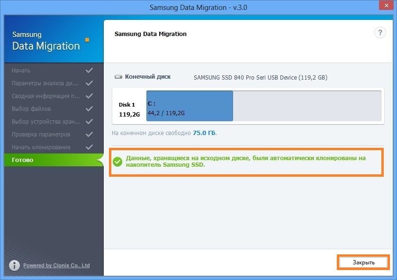Select the Сводная информация п... step

pyautogui.click(x=45, y=96)
